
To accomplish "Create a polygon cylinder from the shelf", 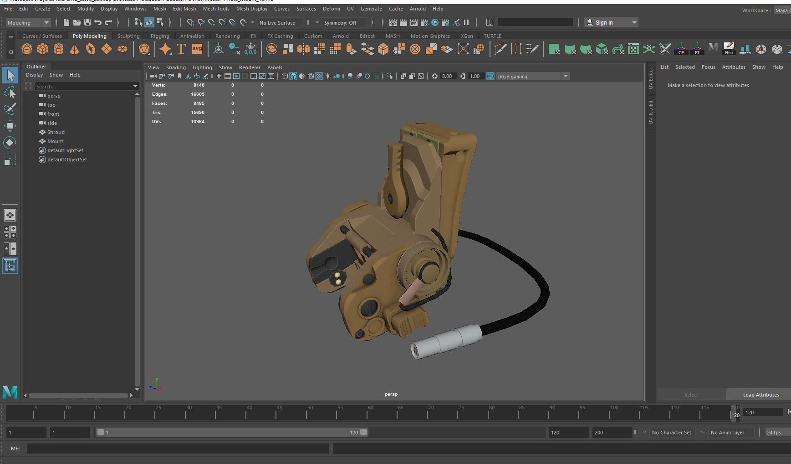I will [x=59, y=49].
